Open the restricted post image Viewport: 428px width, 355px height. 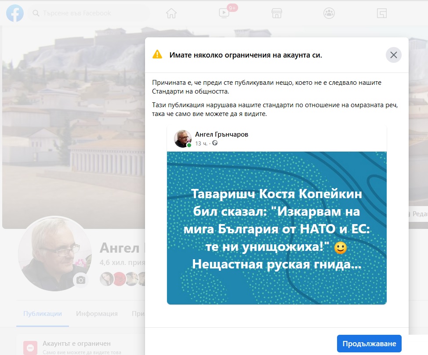pyautogui.click(x=276, y=228)
